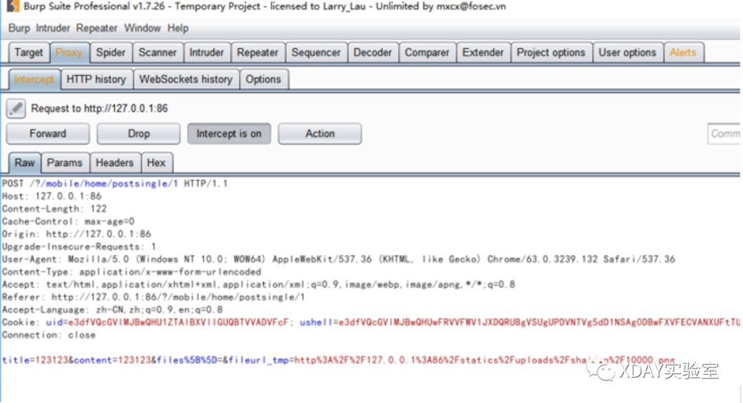Open the HTTP history sub-tab

(96, 80)
